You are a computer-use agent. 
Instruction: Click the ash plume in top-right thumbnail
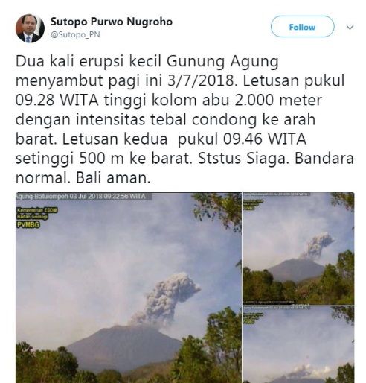point(317,245)
